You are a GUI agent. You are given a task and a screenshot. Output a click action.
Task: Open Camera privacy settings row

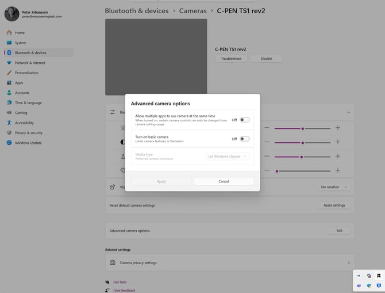(x=230, y=262)
